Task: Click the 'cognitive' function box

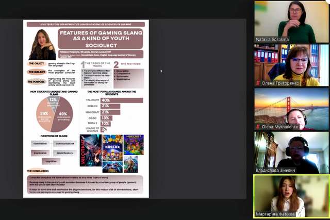Action: pyautogui.click(x=52, y=161)
